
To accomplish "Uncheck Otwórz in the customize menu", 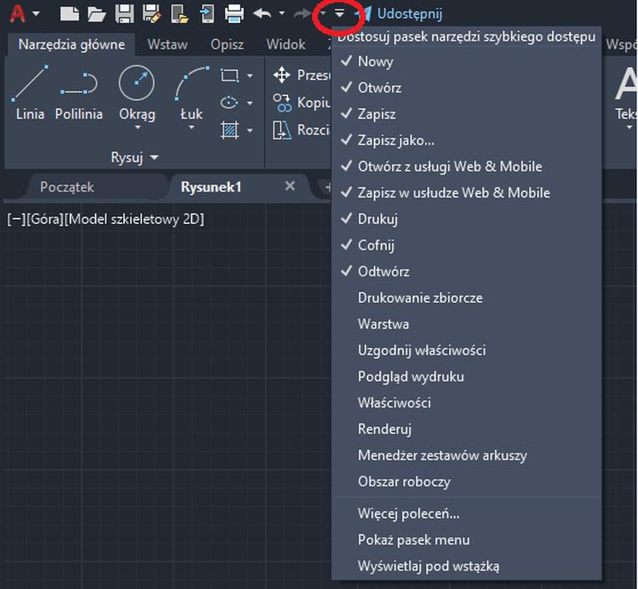I will (467, 88).
